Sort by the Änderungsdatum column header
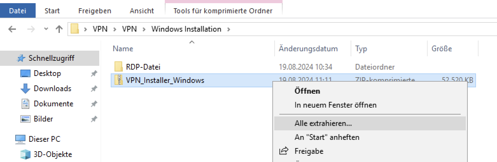497x162 pixels. click(x=308, y=49)
